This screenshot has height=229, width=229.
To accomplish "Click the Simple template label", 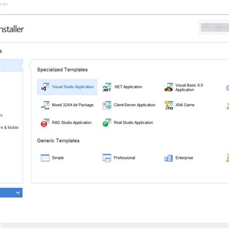I will 58,158.
